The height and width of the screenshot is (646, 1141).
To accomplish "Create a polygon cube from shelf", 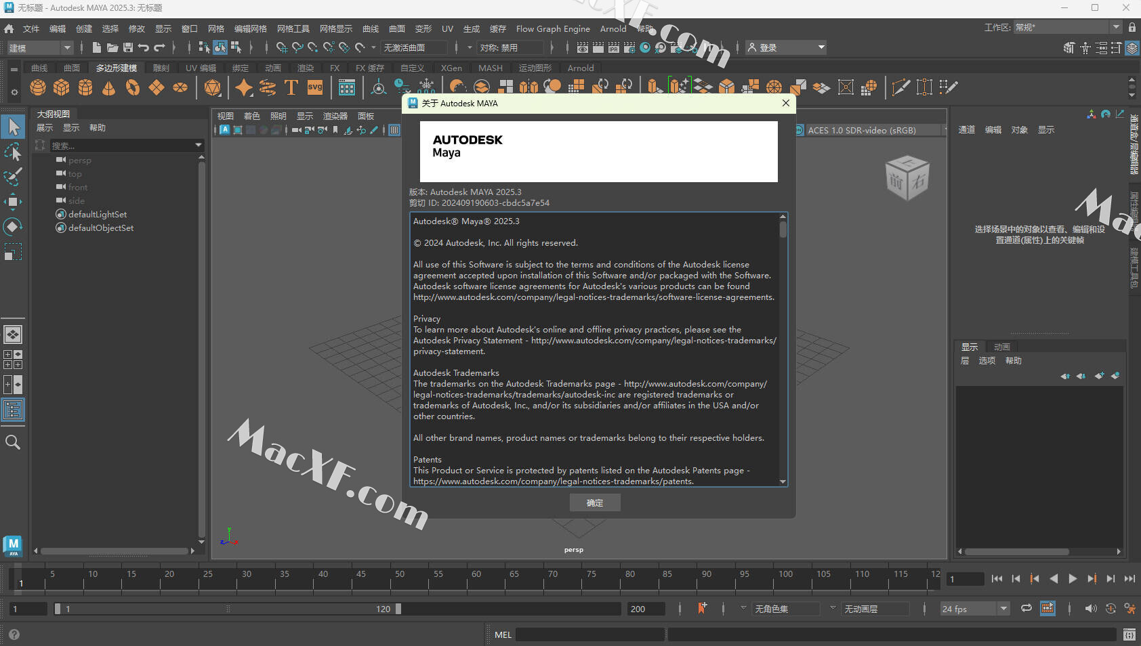I will [x=62, y=87].
